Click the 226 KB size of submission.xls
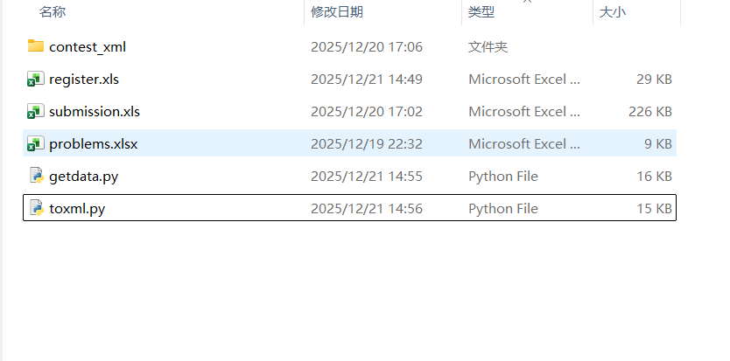730x361 pixels. pos(652,111)
